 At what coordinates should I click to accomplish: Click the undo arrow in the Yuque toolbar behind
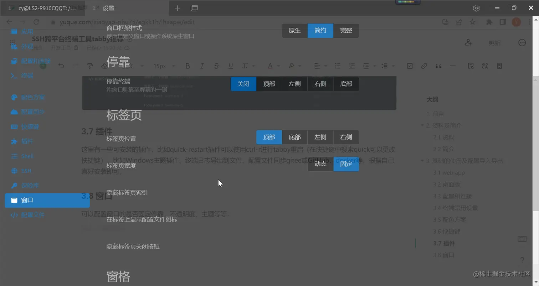click(61, 66)
